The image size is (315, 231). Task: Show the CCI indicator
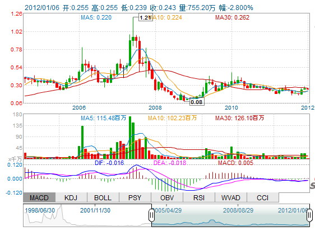click(263, 197)
